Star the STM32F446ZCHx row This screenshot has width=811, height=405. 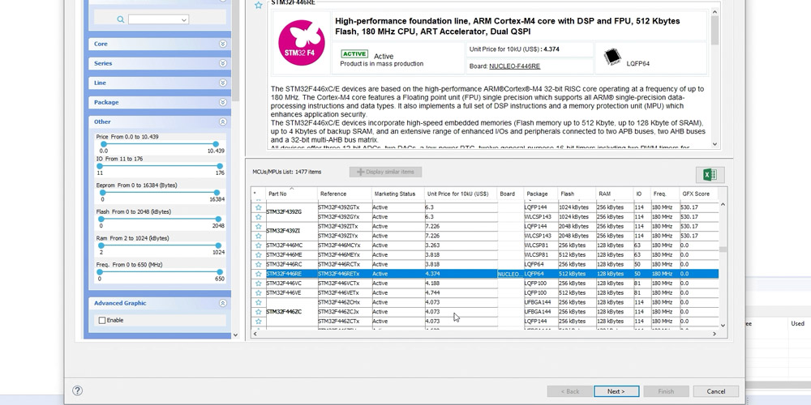[259, 302]
